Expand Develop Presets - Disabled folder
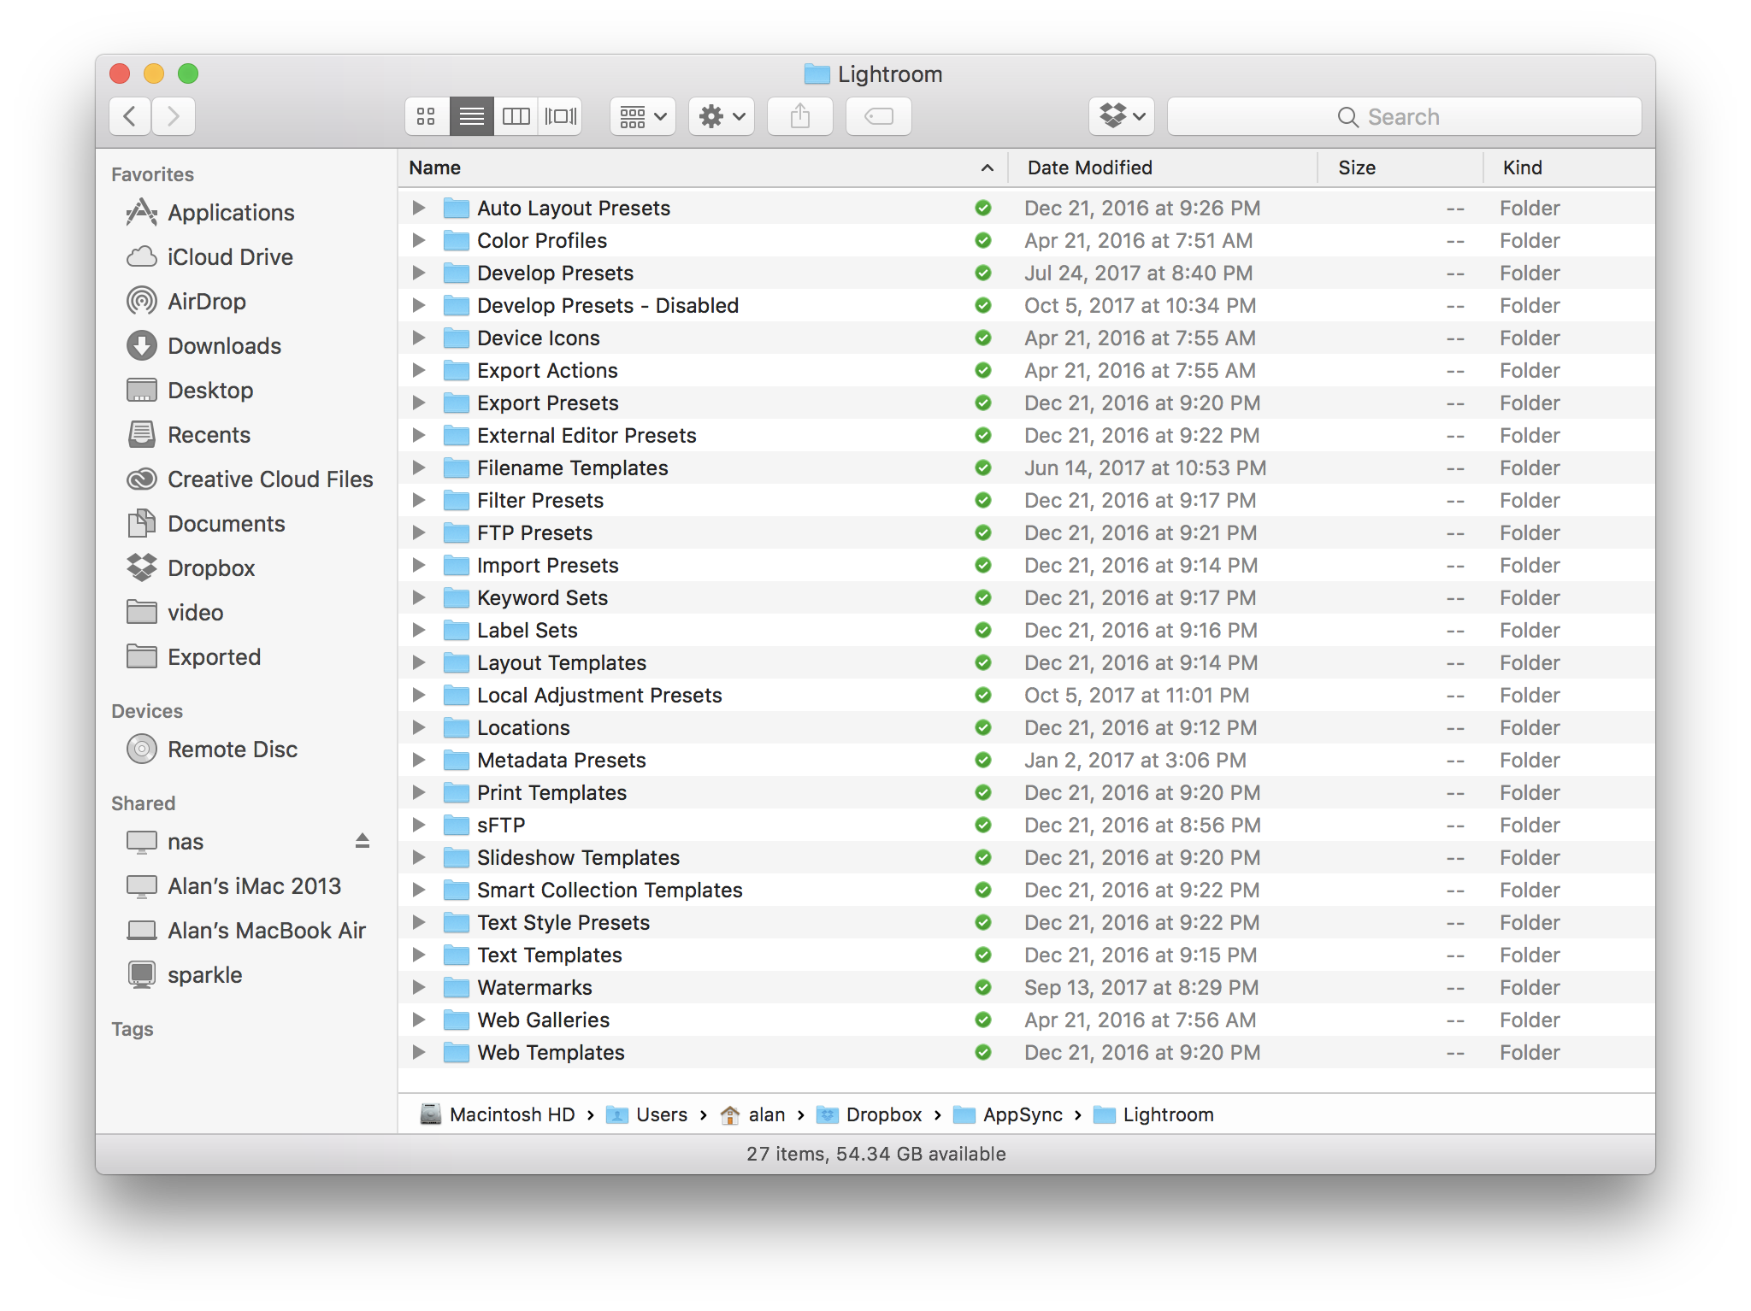The height and width of the screenshot is (1311, 1751). [419, 305]
